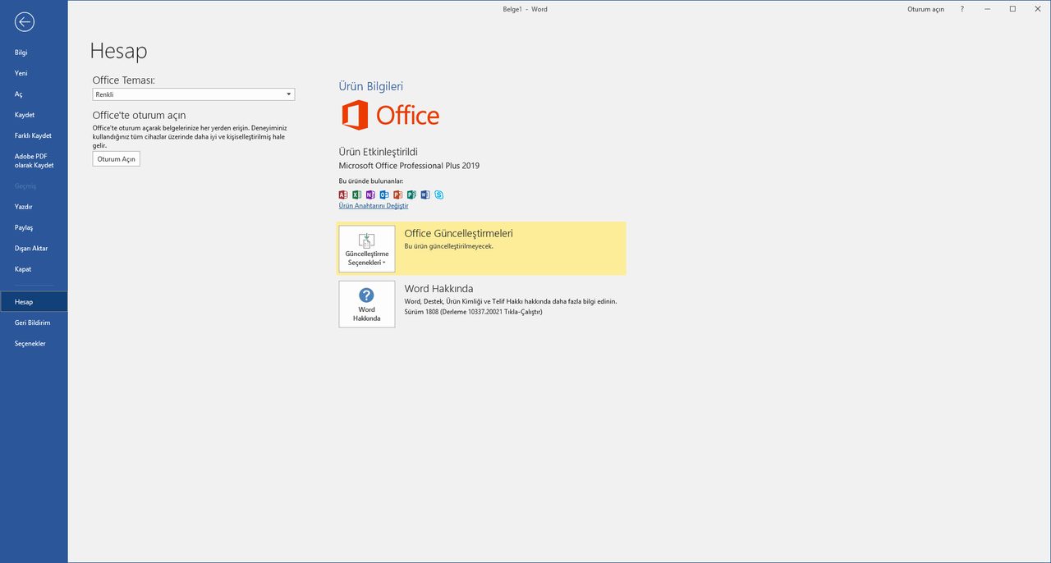Select Paylaş in the sidebar
This screenshot has width=1051, height=563.
click(34, 227)
